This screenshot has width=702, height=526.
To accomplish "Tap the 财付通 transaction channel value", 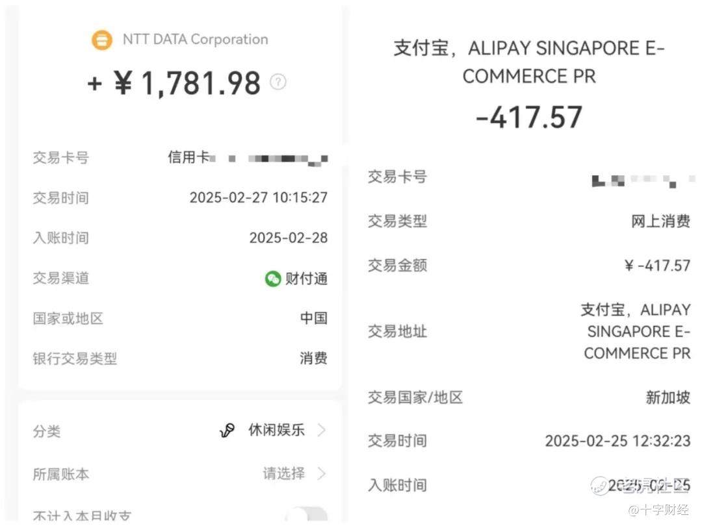I will [x=306, y=279].
